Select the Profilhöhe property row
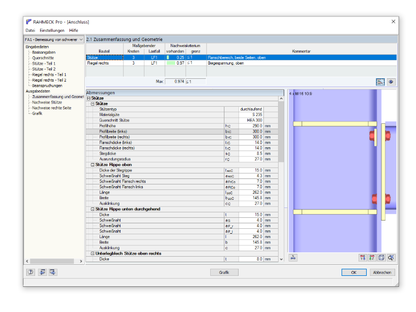The height and width of the screenshot is (312, 416). click(182, 126)
